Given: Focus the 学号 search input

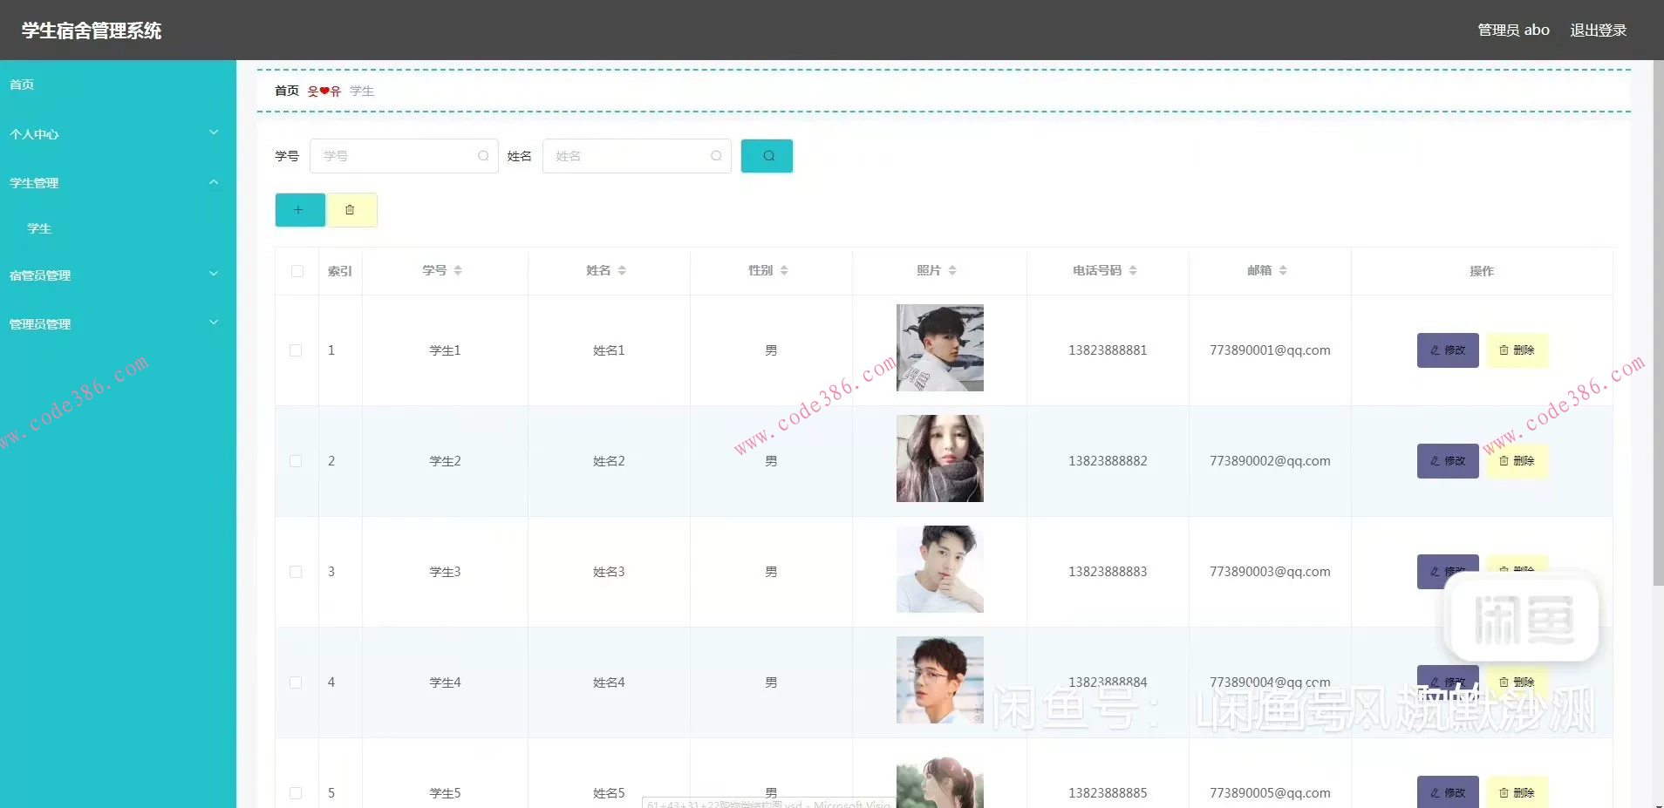Looking at the screenshot, I should pyautogui.click(x=404, y=156).
